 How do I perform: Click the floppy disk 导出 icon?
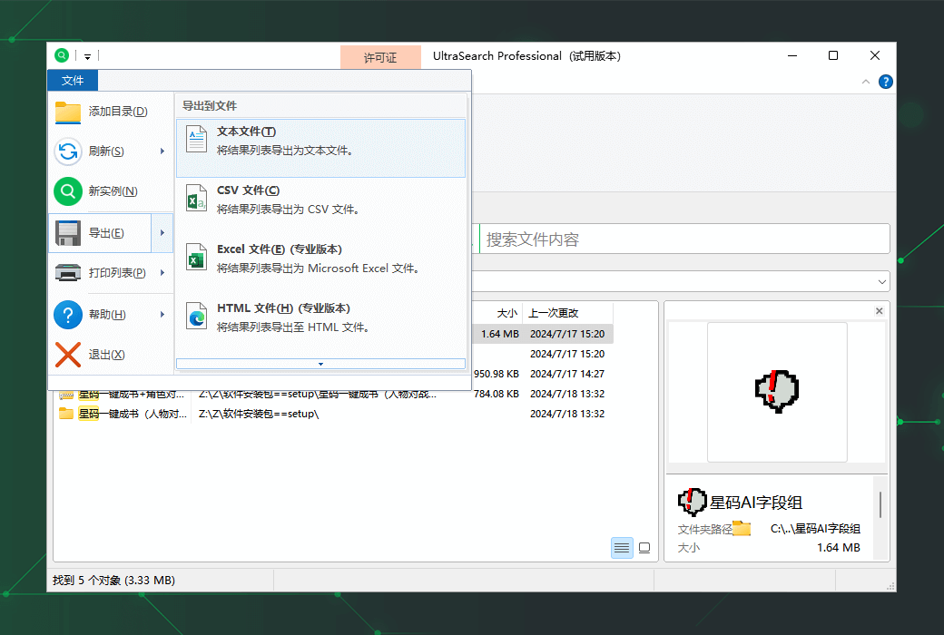[68, 233]
